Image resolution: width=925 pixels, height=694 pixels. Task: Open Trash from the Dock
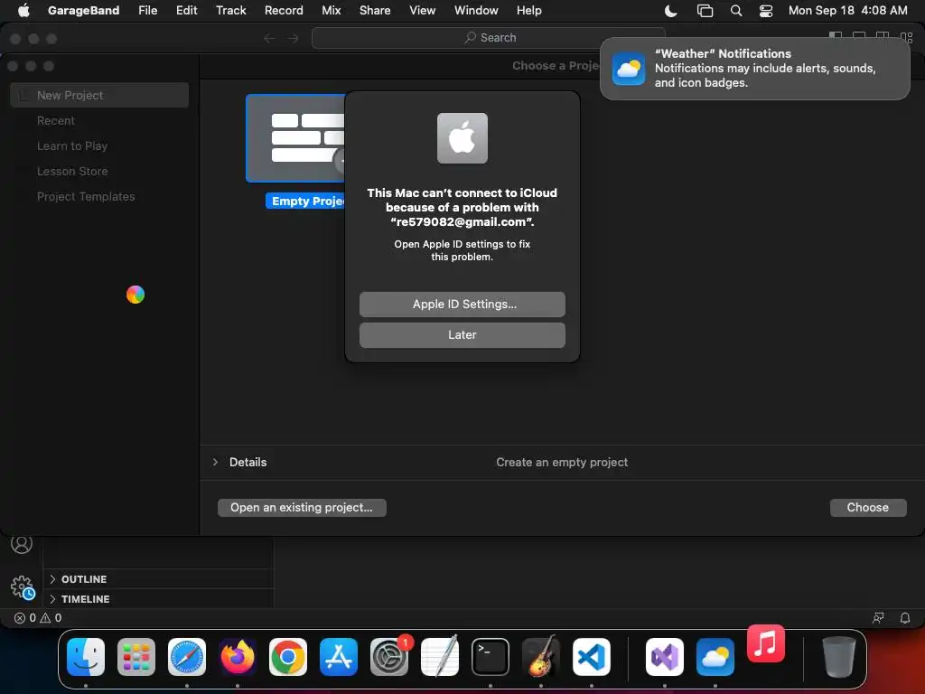tap(839, 657)
